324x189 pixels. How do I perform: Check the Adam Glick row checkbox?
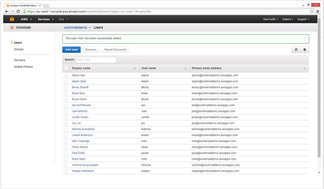click(x=66, y=82)
